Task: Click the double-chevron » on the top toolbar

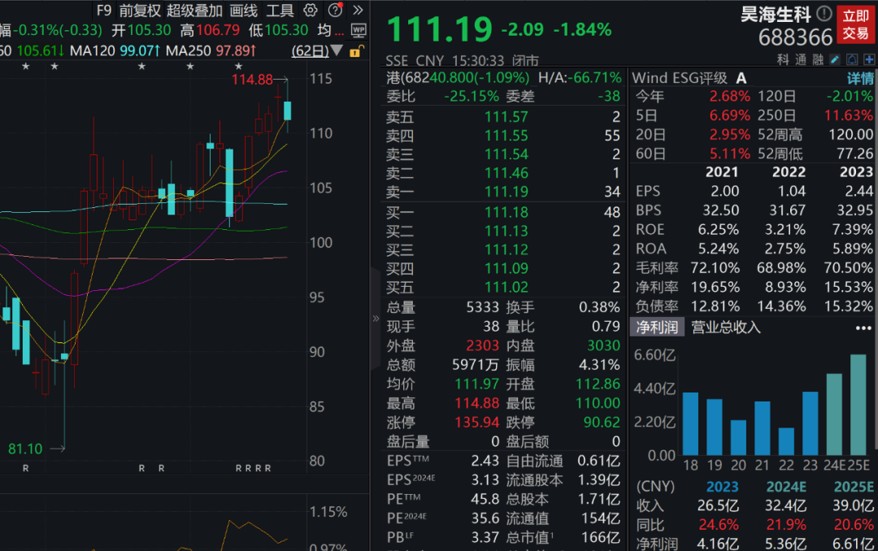Action: coord(358,10)
